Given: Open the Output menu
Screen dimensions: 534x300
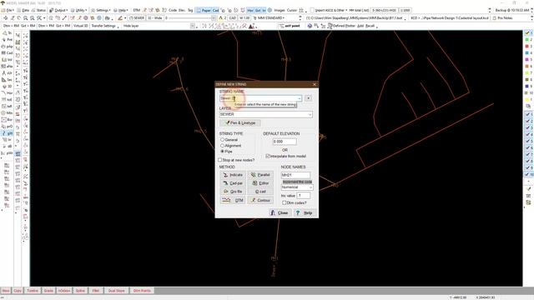Looking at the screenshot, I should pyautogui.click(x=58, y=10).
